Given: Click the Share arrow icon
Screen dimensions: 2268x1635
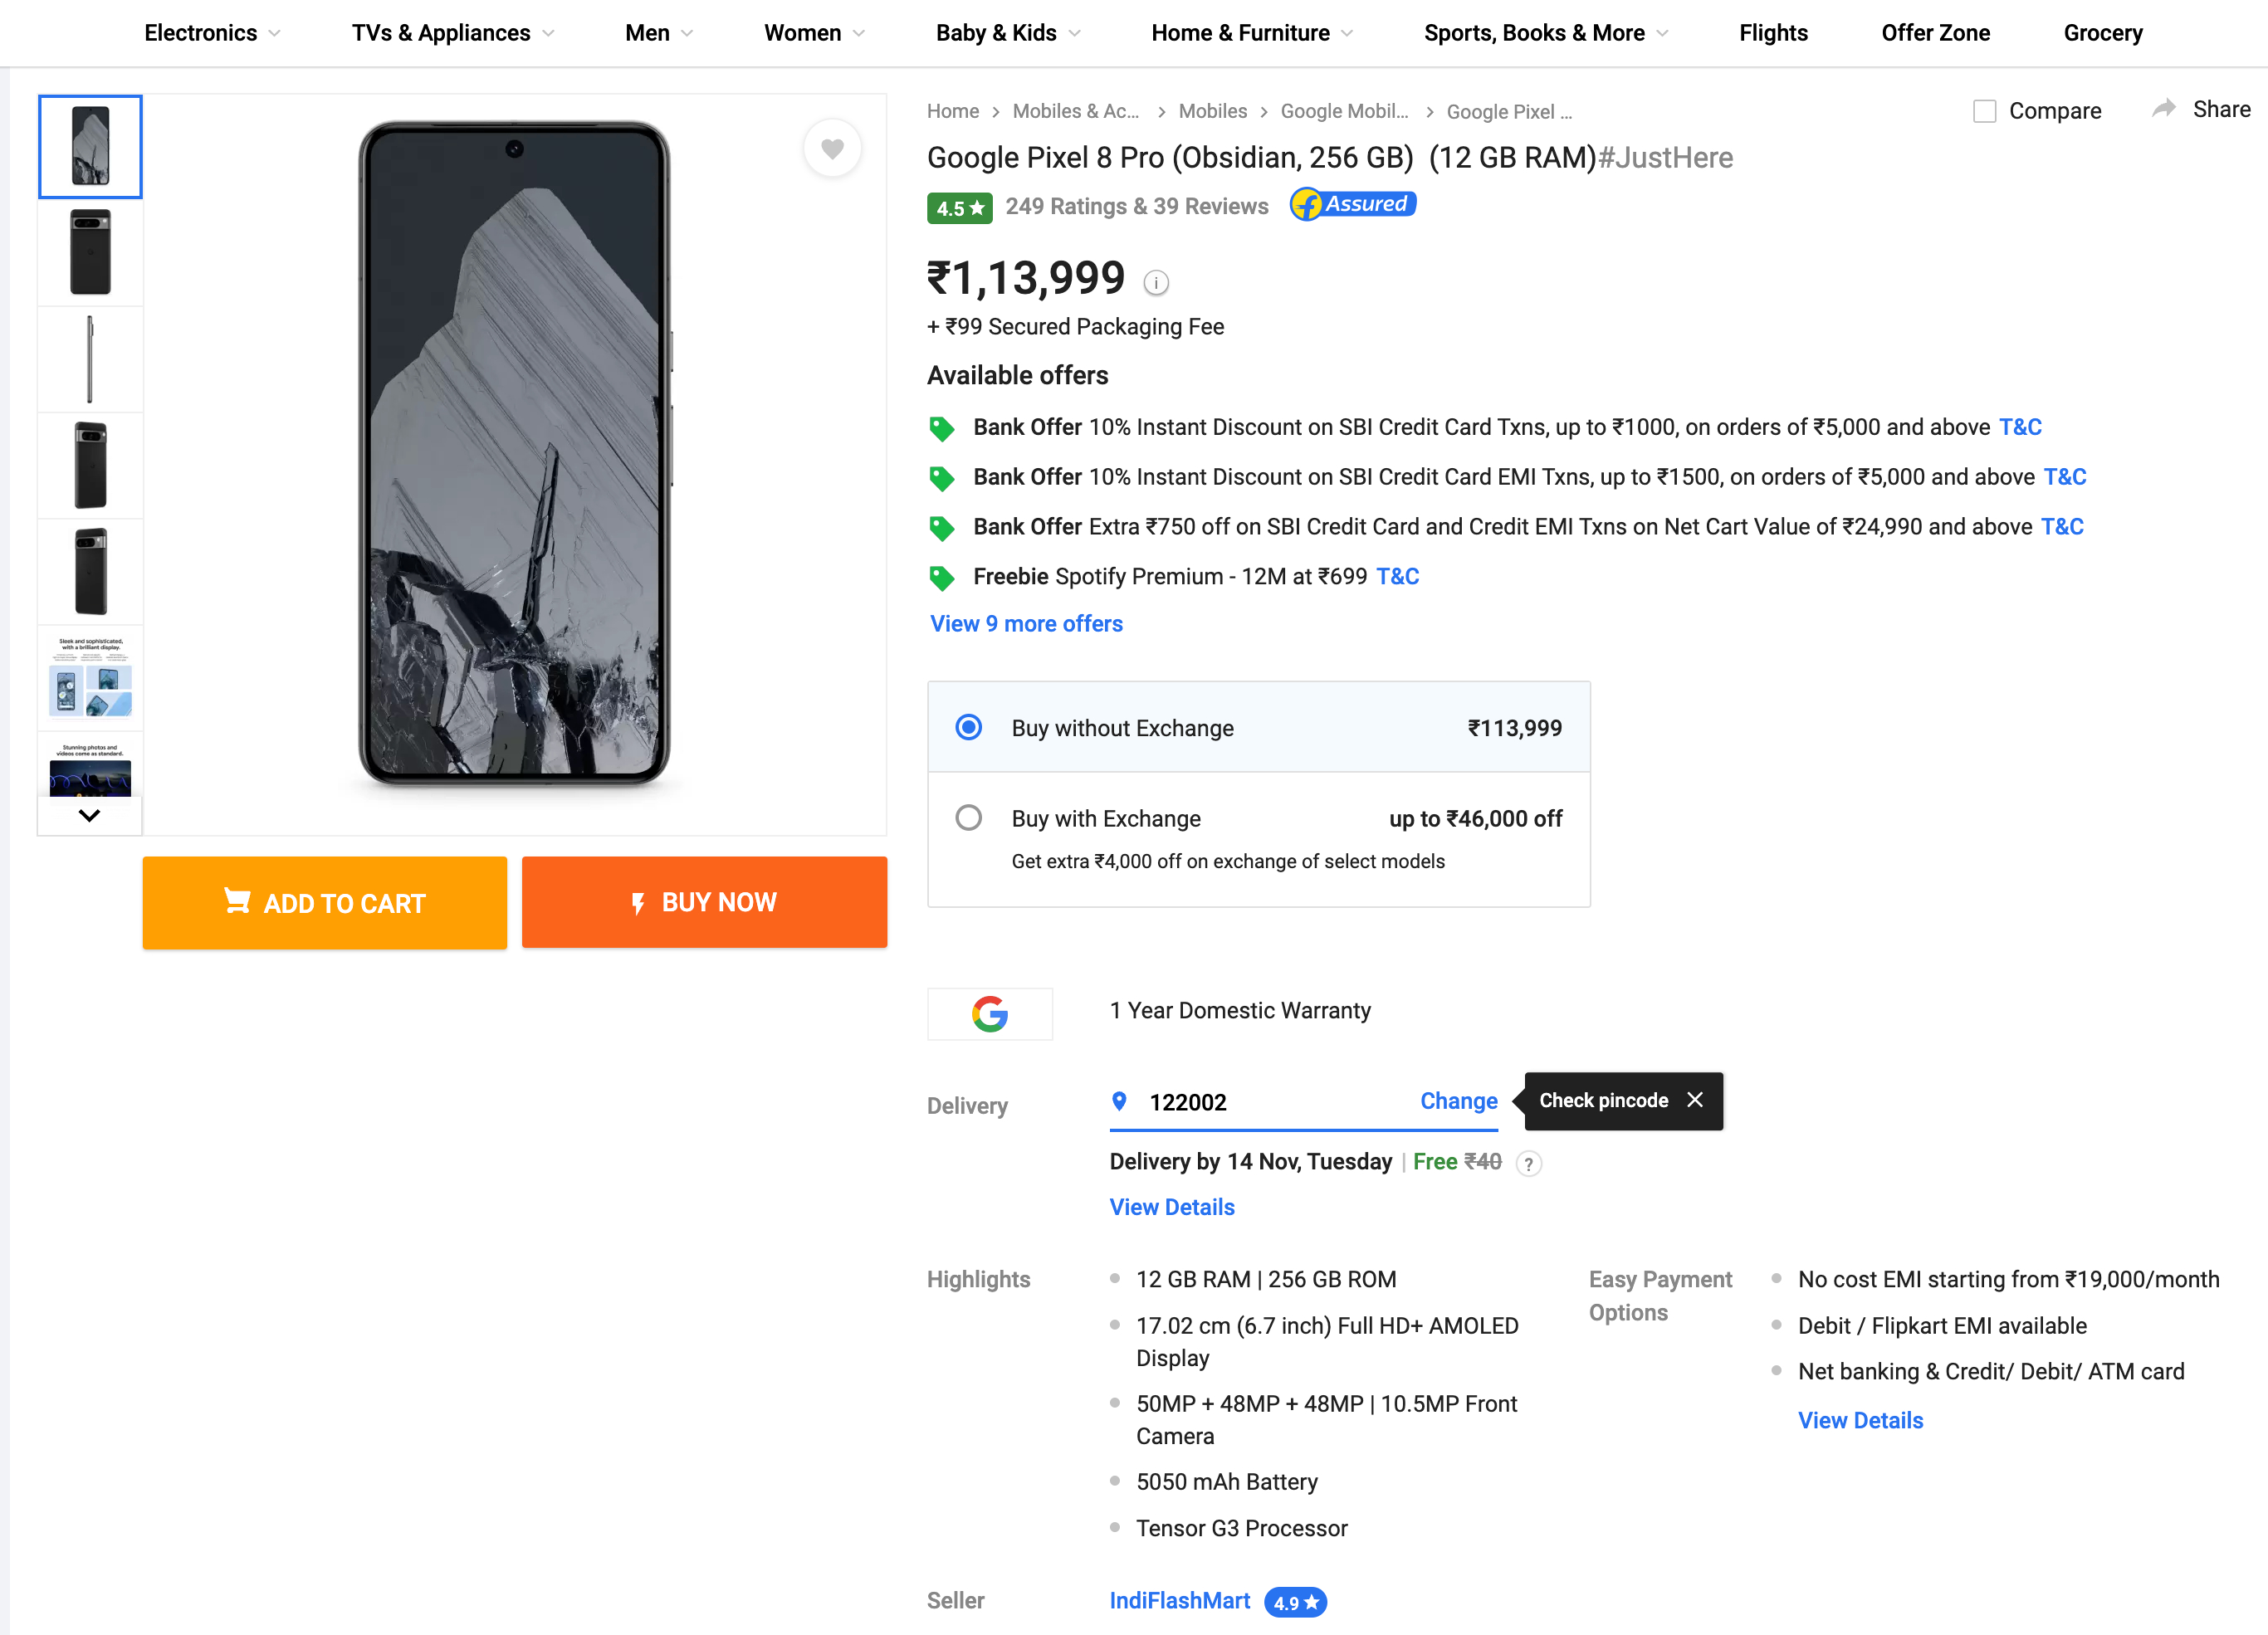Looking at the screenshot, I should [2164, 109].
